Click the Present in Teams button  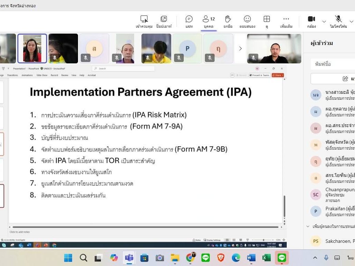pos(259,75)
